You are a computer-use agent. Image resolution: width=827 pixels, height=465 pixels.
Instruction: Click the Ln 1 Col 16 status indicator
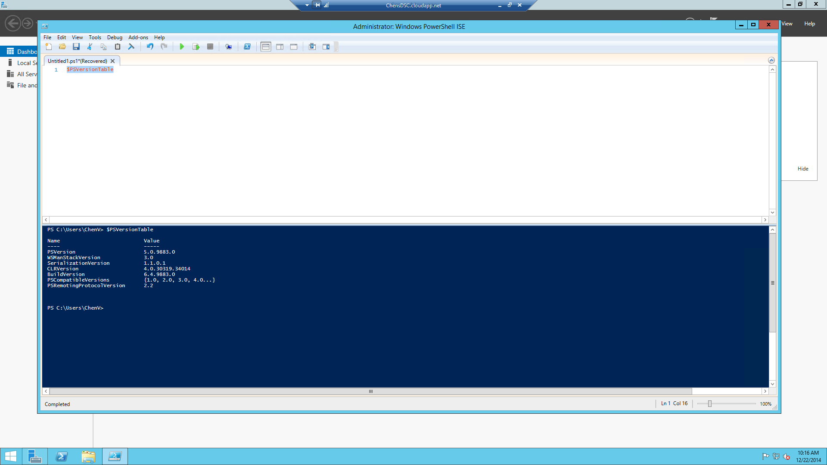tap(674, 403)
